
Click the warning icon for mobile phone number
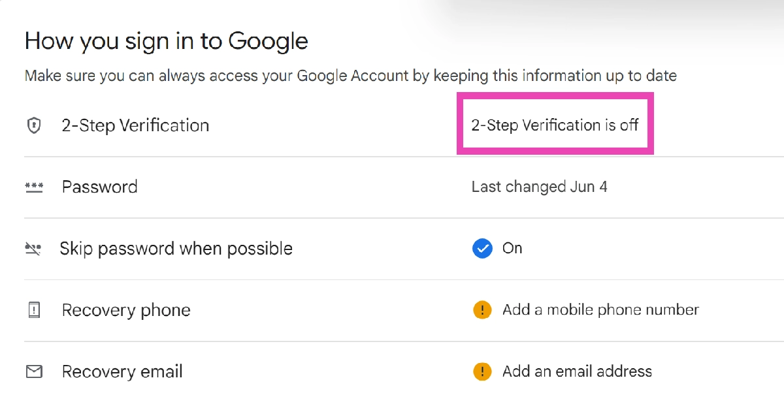coord(482,310)
